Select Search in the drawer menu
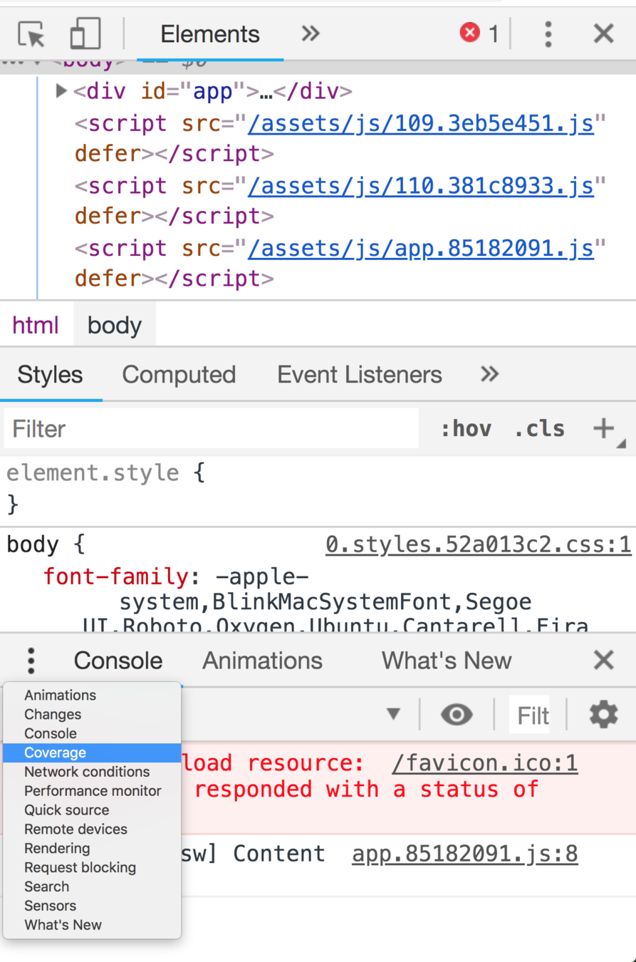 92,887
